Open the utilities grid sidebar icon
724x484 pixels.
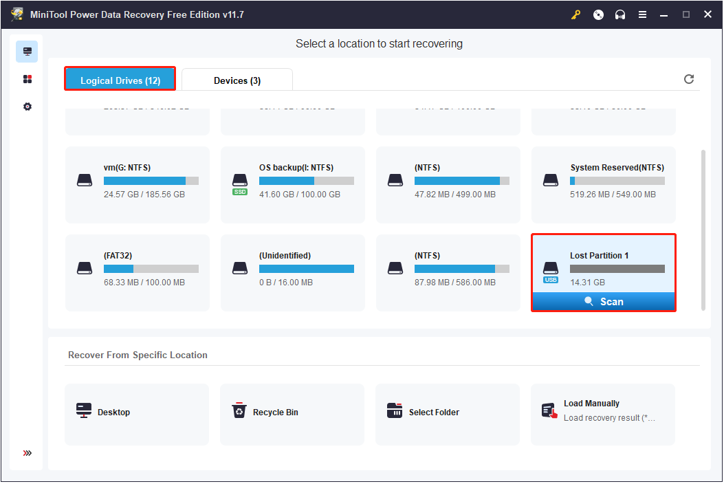pyautogui.click(x=28, y=79)
